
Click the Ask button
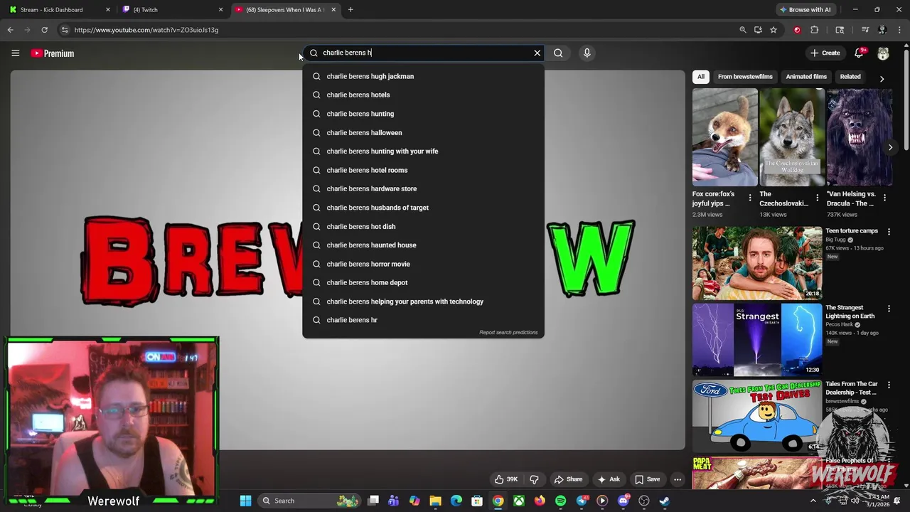(x=609, y=479)
